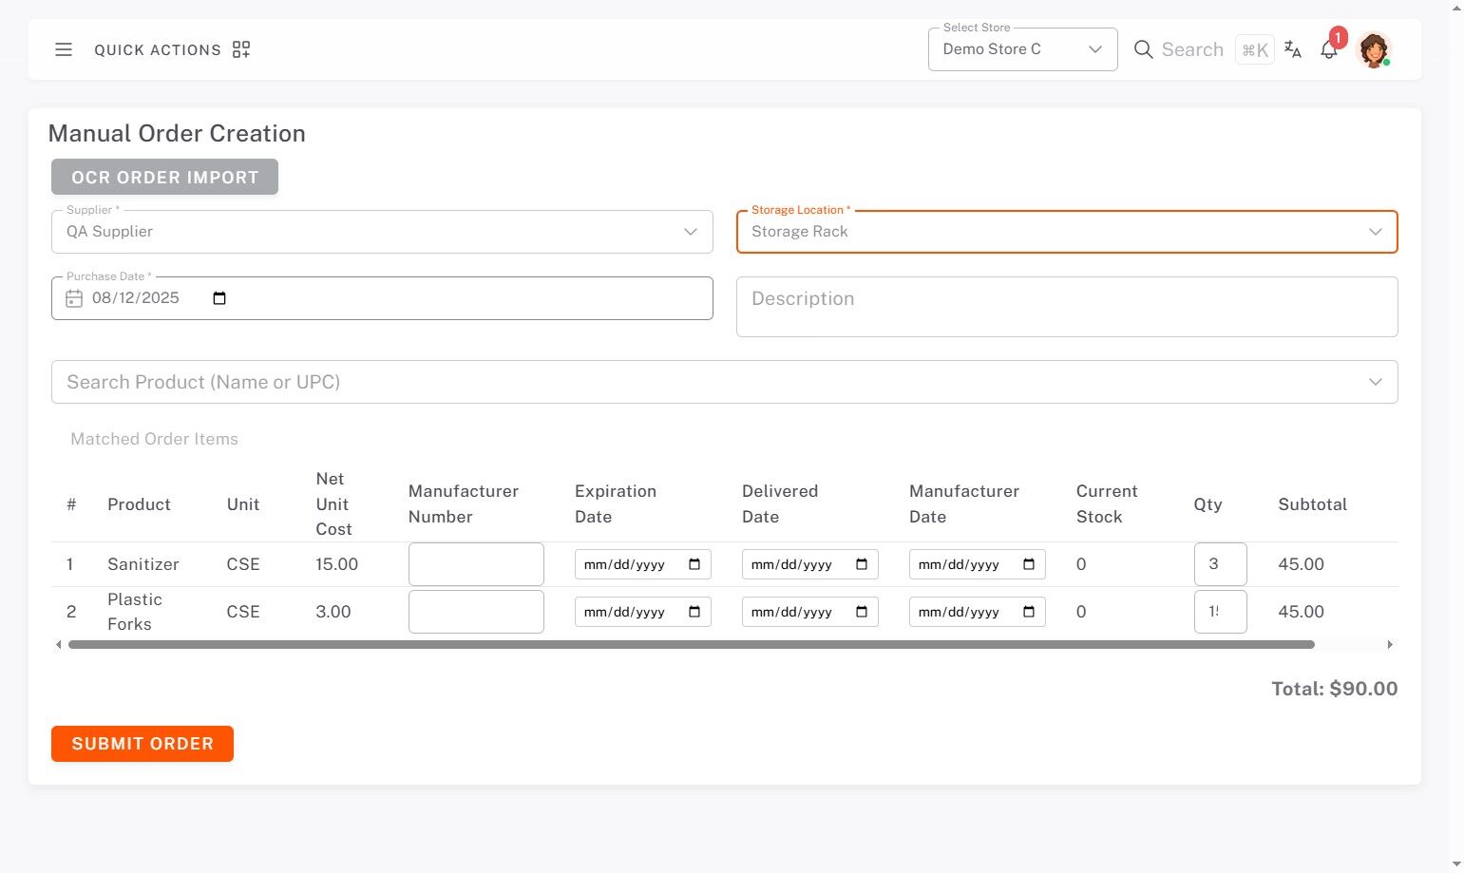
Task: Click the OCR Order Import button
Action: [164, 178]
